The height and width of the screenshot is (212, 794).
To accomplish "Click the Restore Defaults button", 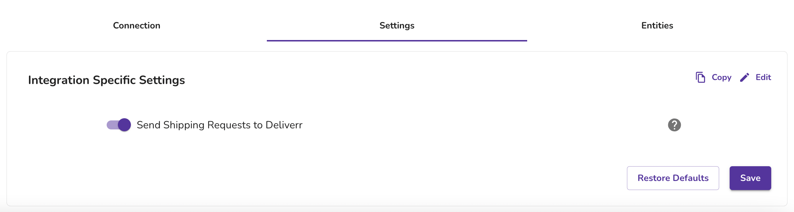I will click(x=673, y=178).
